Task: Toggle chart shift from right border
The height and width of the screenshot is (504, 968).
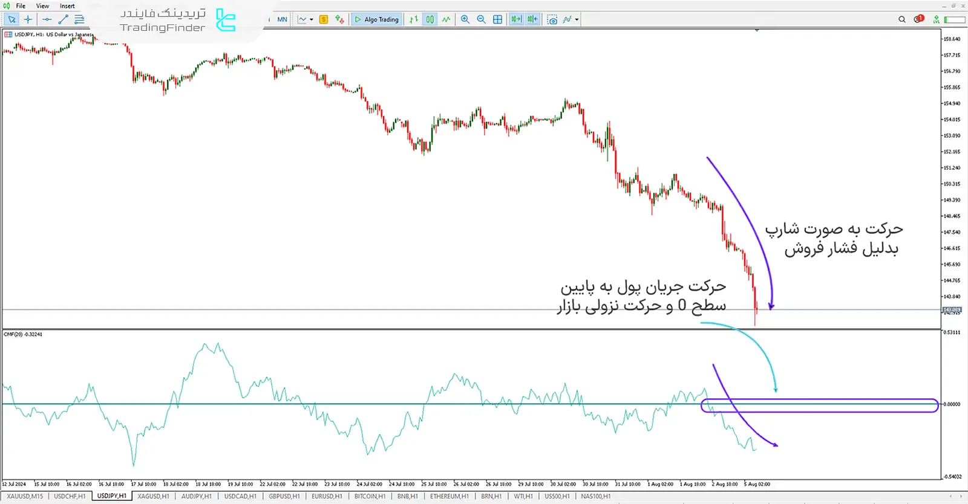Action: pos(532,19)
